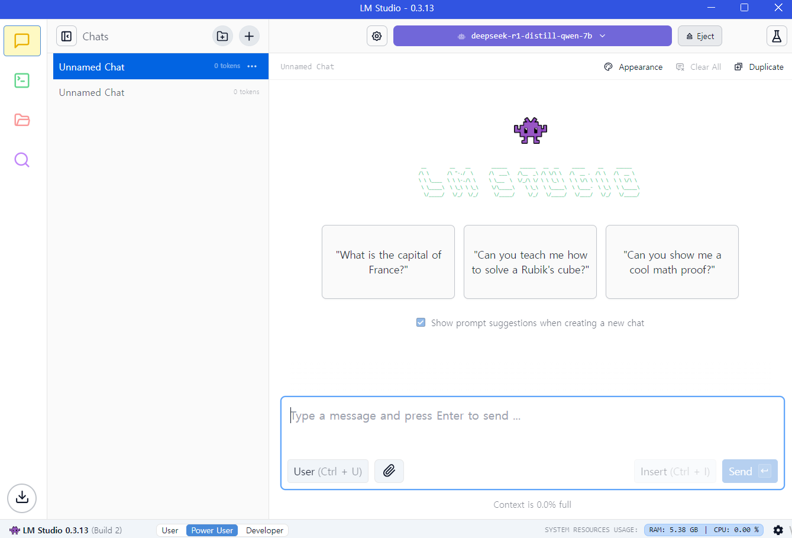
Task: Switch to User mode
Action: pyautogui.click(x=170, y=530)
